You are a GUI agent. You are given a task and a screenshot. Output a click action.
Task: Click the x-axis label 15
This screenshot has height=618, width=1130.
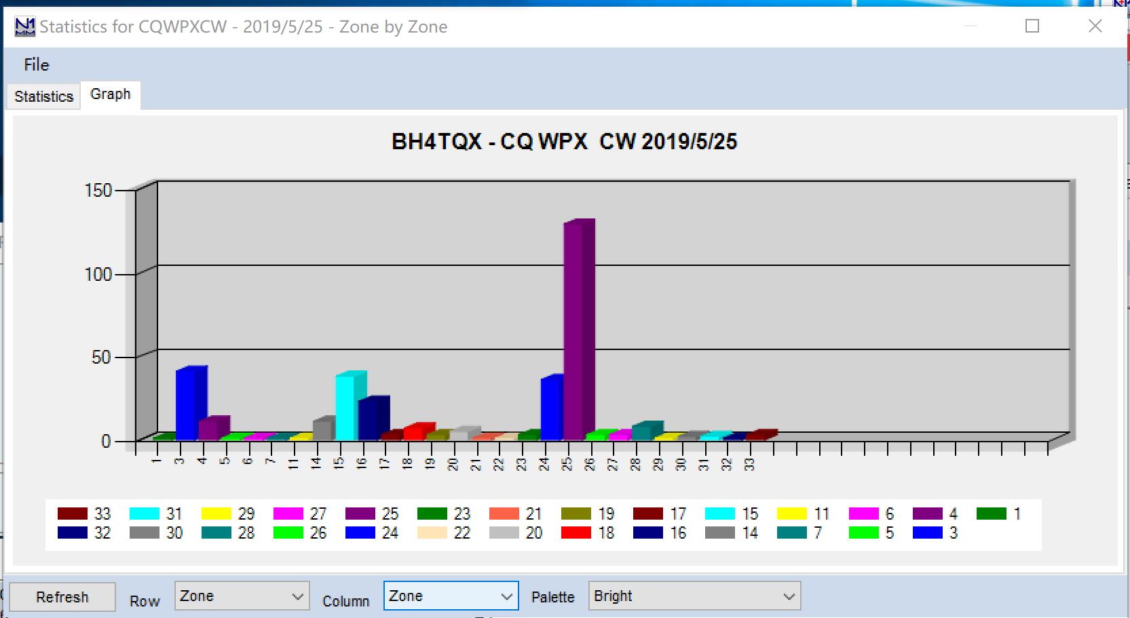coord(339,465)
